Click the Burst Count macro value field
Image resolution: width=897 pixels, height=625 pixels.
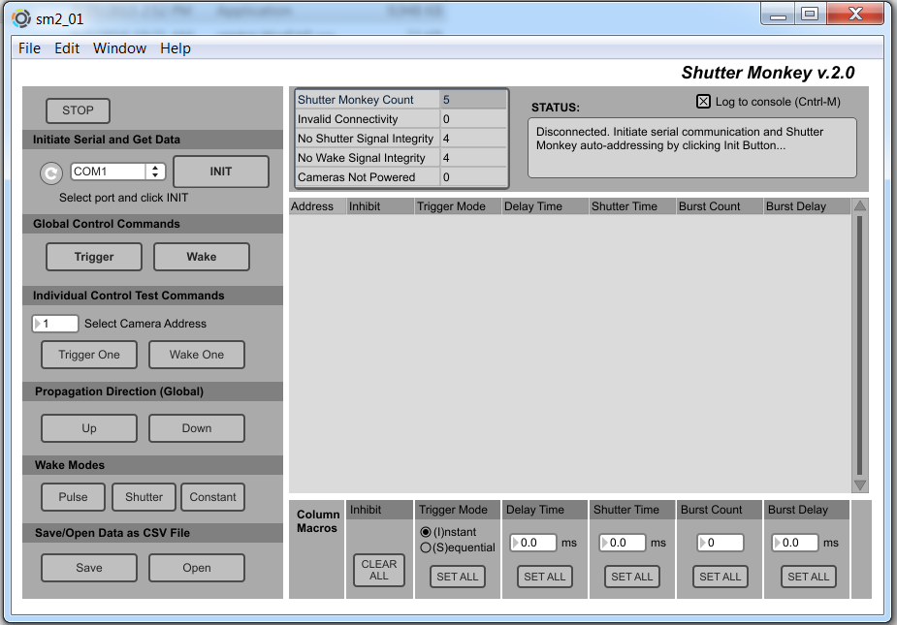click(721, 543)
